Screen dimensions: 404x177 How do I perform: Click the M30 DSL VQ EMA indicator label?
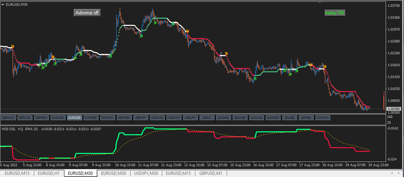pos(20,129)
